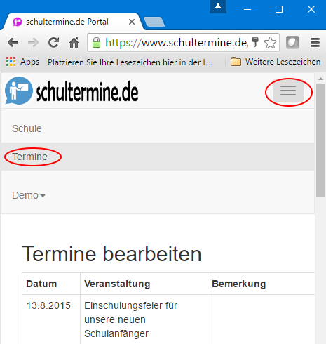This screenshot has width=326, height=344.
Task: Bookmark this page with the star icon
Action: coord(270,43)
